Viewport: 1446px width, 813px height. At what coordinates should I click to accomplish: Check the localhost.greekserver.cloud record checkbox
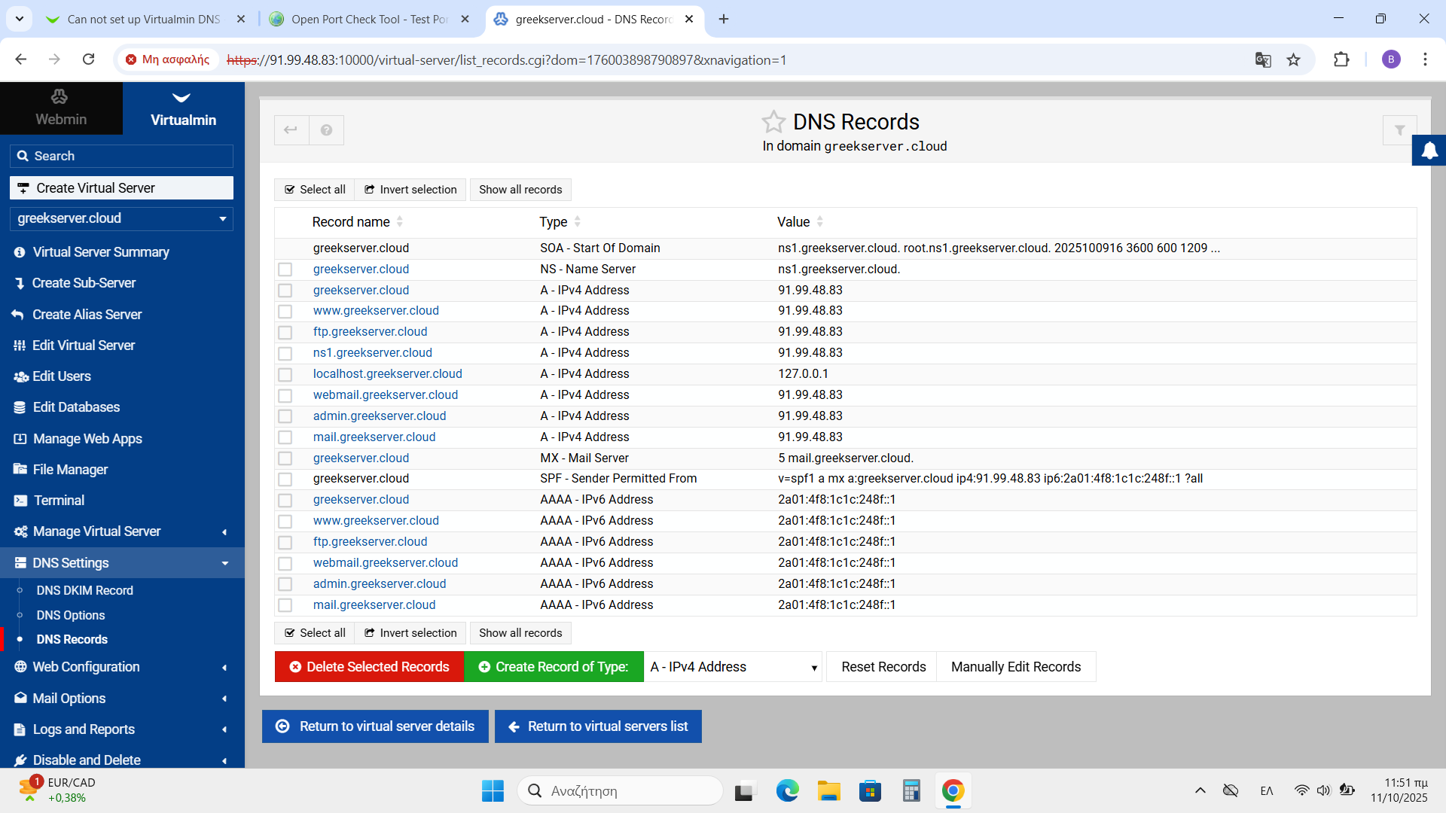point(285,375)
